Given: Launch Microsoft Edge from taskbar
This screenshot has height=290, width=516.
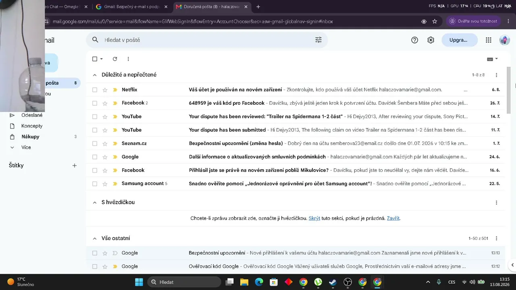Looking at the screenshot, I should tap(259, 282).
